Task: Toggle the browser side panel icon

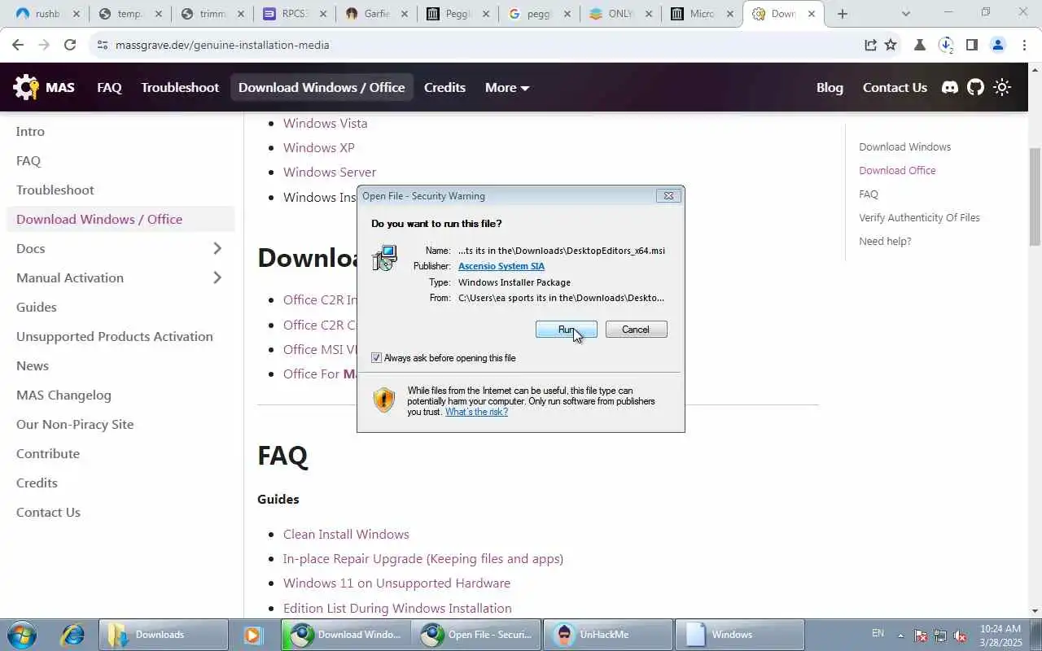Action: point(972,45)
